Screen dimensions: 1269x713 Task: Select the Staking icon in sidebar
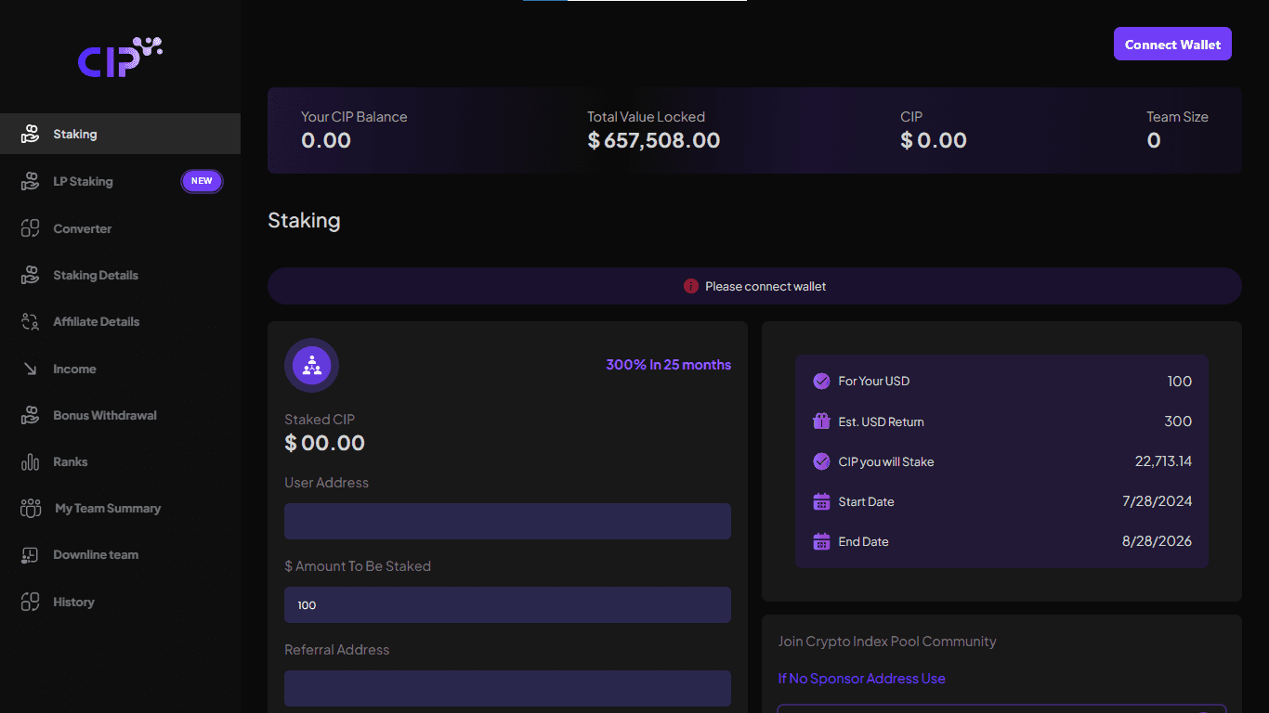(30, 134)
